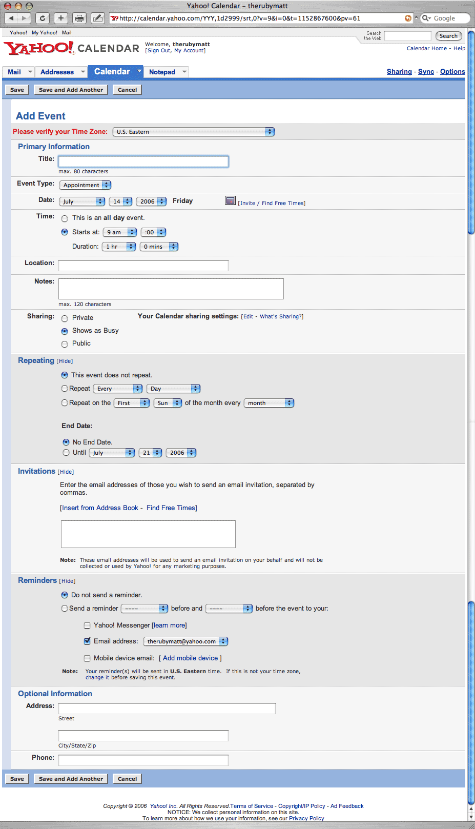Image resolution: width=475 pixels, height=829 pixels.
Task: Select Repeat on the First Sun option
Action: [x=65, y=403]
